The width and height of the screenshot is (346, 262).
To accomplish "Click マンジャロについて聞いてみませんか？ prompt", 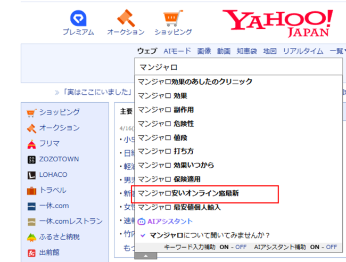I will coord(209,235).
